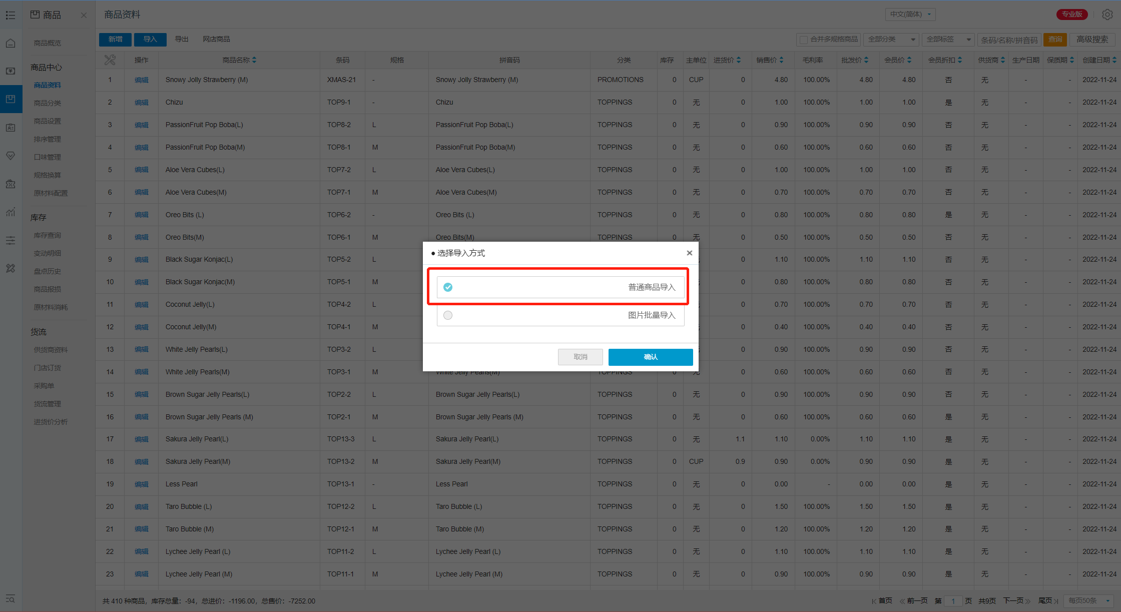Click 取消 to cancel import dialog

point(580,357)
